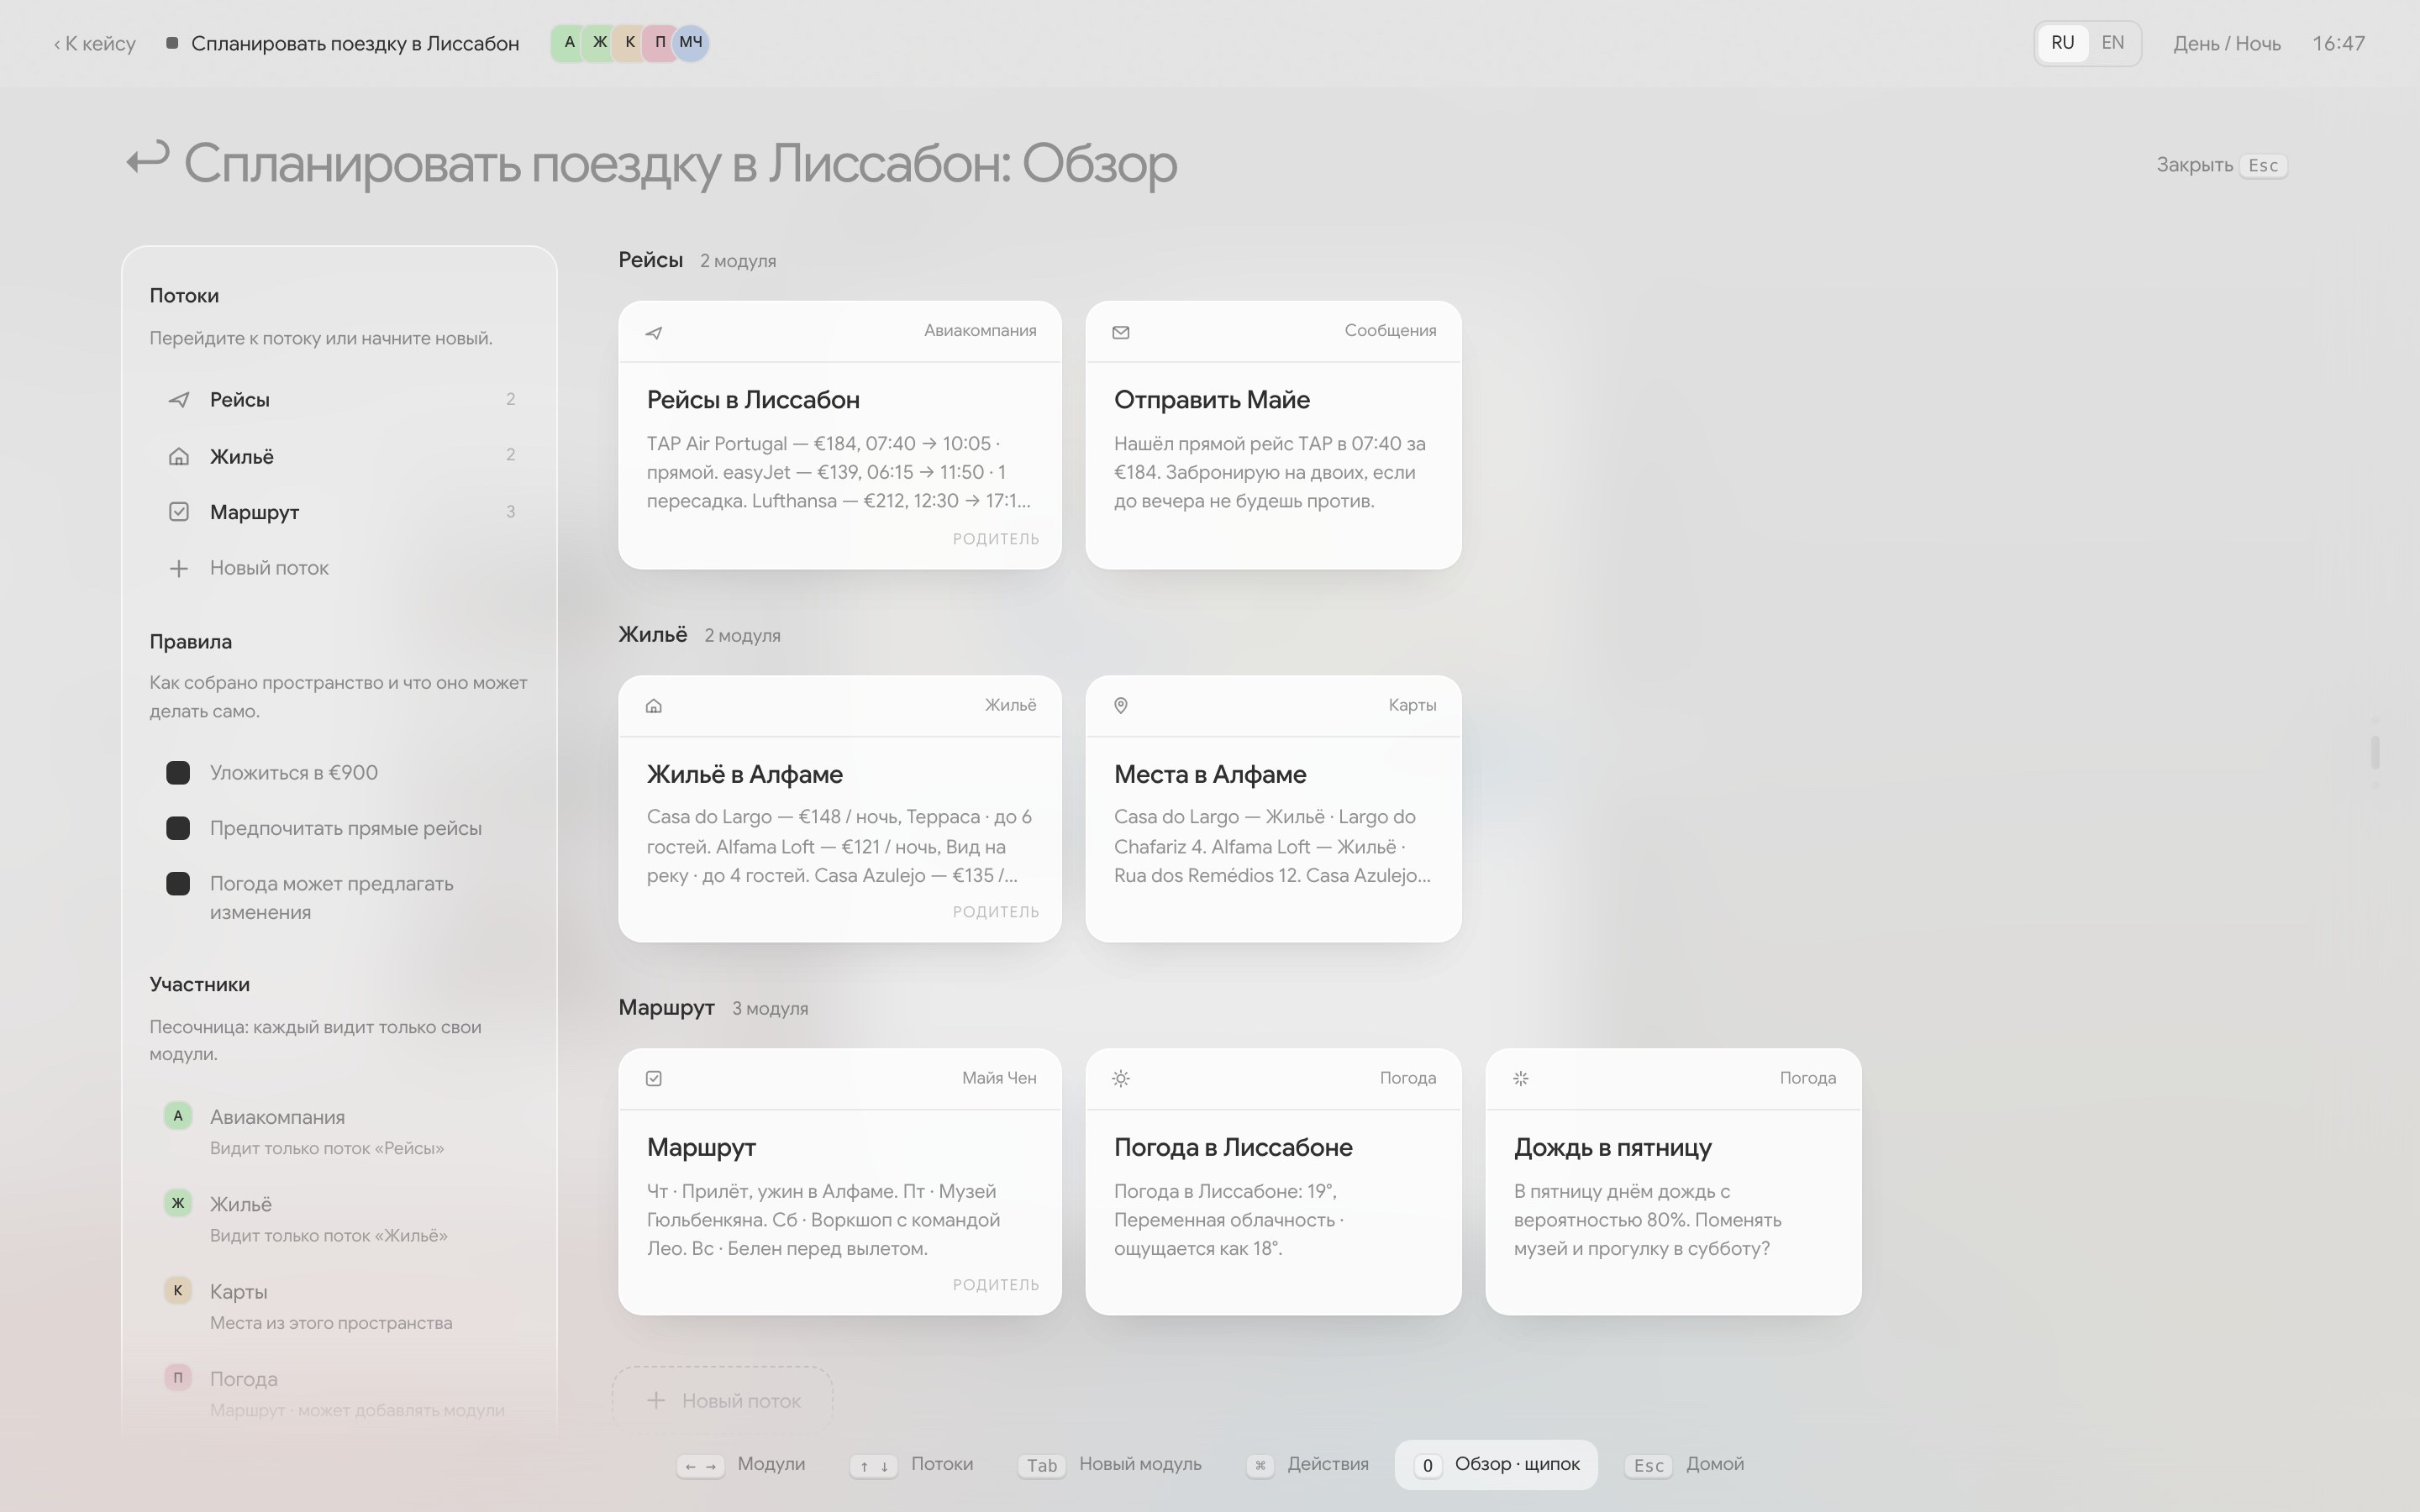Image resolution: width=2420 pixels, height=1512 pixels.
Task: Switch language to RU
Action: click(2062, 43)
